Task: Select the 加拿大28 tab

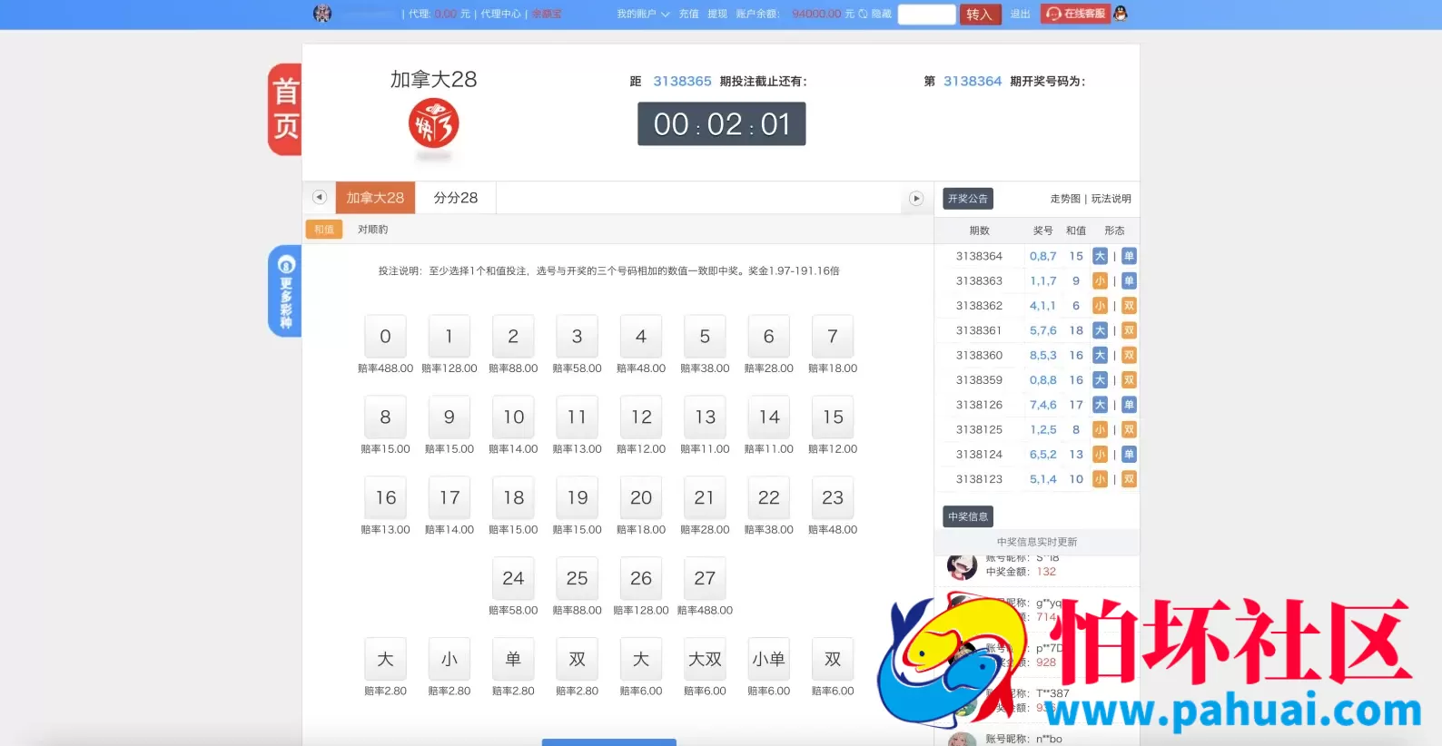Action: [375, 198]
